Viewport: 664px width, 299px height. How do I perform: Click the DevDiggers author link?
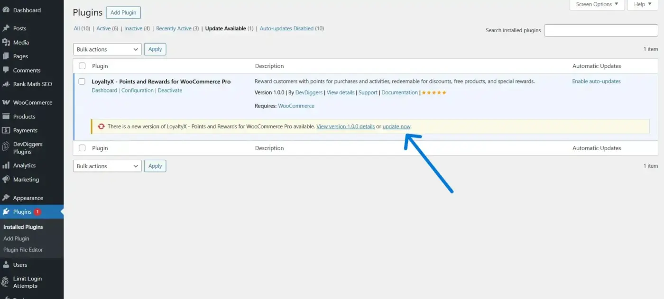coord(309,92)
